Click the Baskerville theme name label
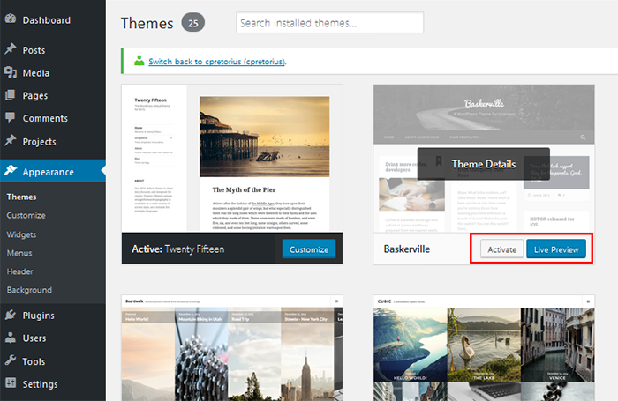 407,249
